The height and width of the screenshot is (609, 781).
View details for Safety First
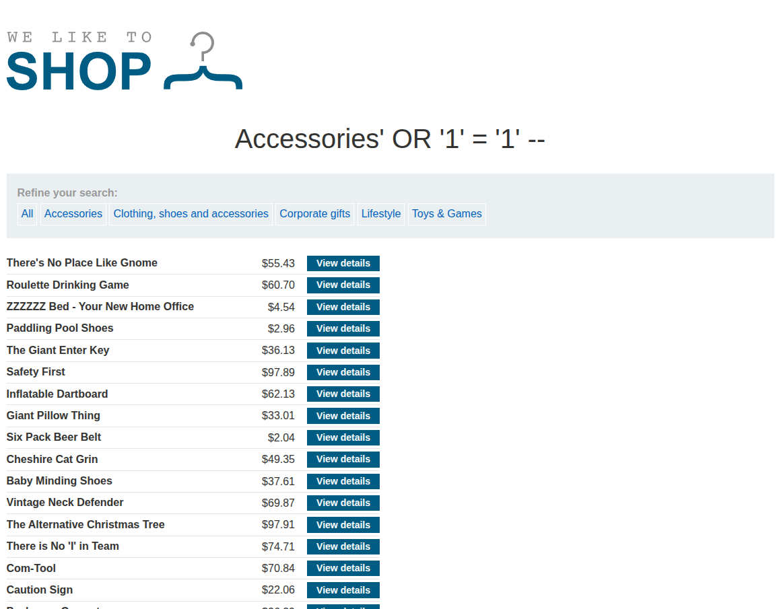(343, 372)
